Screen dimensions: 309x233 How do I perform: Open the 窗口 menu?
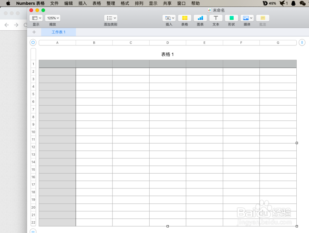pos(181,3)
